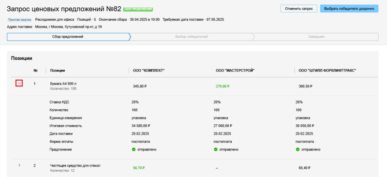Select the Выбор победителей stage
Screen dimensions: 387x177
(x=192, y=37)
